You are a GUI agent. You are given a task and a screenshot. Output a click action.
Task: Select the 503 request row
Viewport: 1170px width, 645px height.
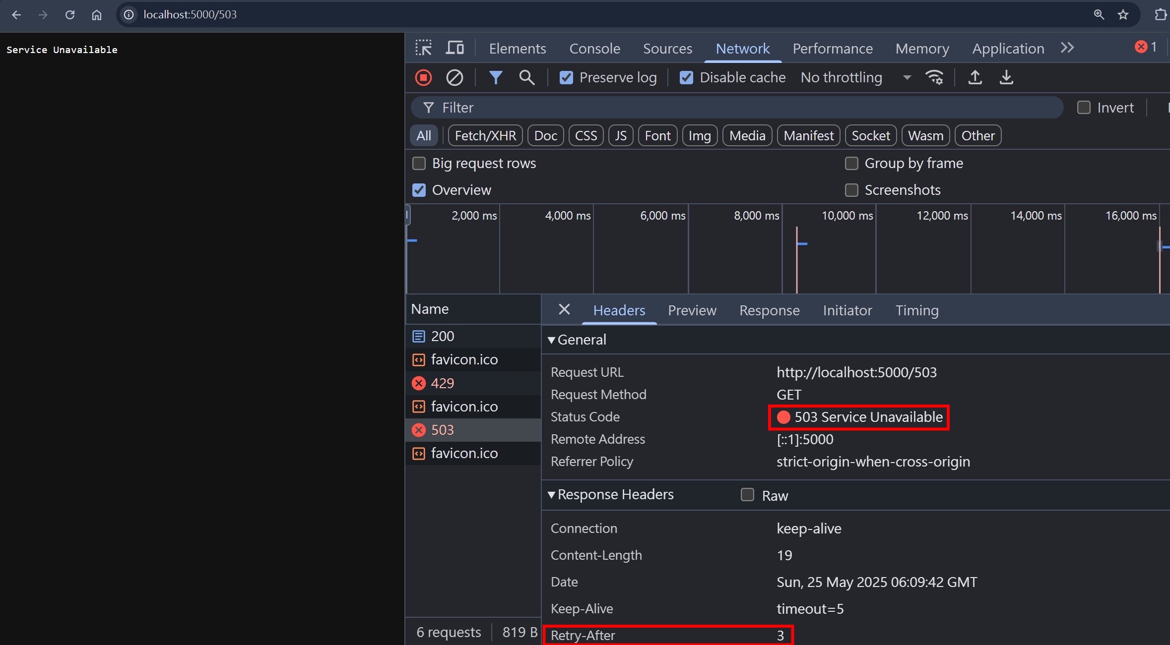[x=473, y=430]
